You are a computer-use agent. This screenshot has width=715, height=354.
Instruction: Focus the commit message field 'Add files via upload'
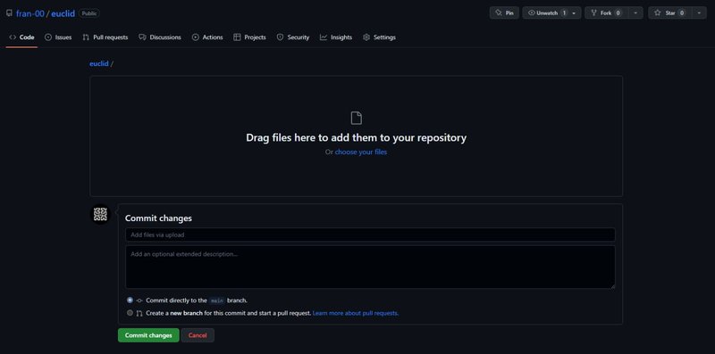click(x=370, y=235)
